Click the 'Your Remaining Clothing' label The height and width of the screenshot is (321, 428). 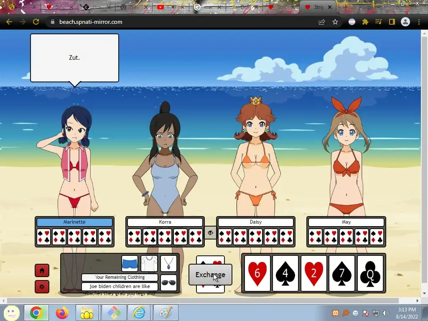click(x=120, y=277)
